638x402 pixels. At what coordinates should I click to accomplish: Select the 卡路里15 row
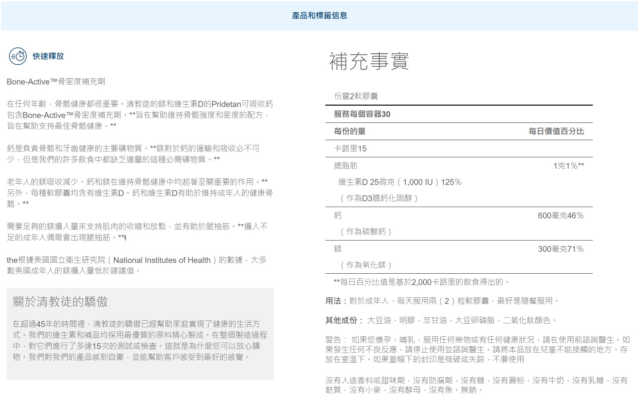click(x=459, y=149)
